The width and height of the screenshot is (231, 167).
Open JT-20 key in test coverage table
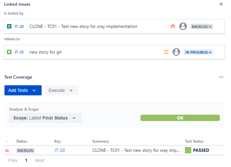tap(59, 150)
